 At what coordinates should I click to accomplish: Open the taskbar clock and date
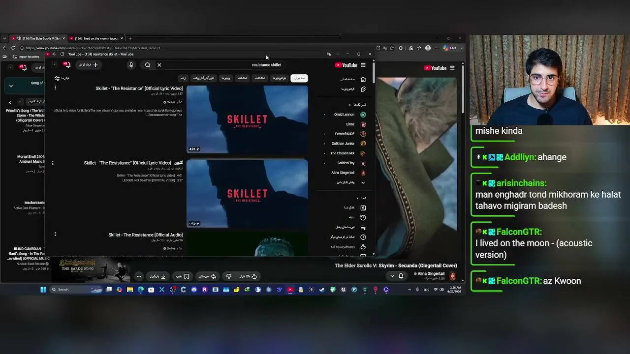455,290
